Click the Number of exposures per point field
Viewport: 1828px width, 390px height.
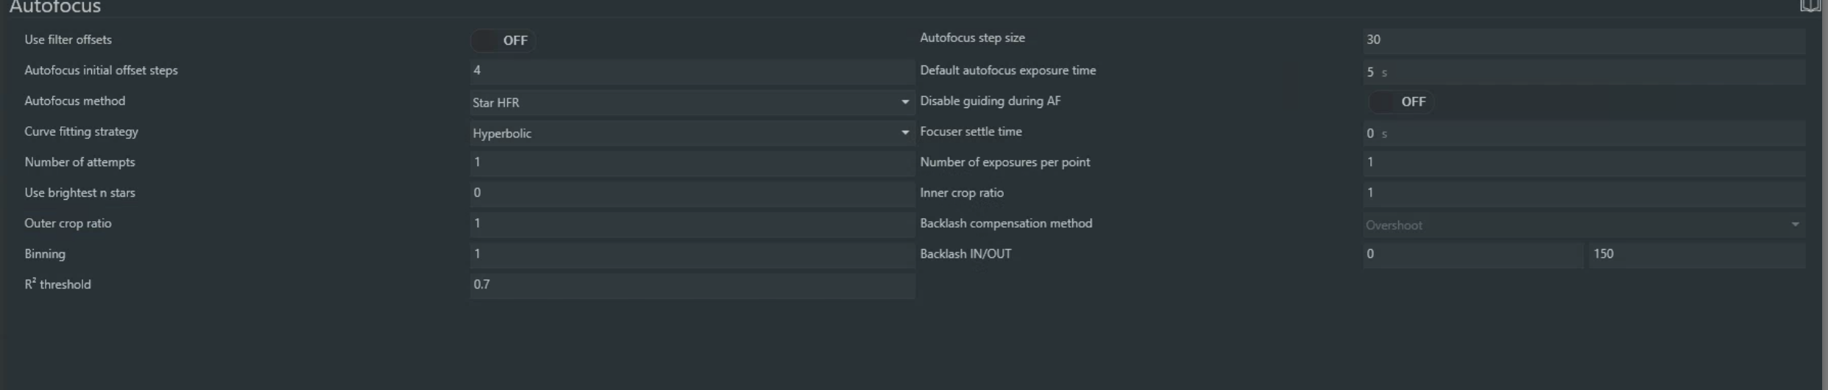pyautogui.click(x=1582, y=162)
